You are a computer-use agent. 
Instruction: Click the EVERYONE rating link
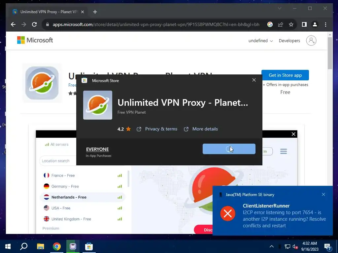coord(97,149)
